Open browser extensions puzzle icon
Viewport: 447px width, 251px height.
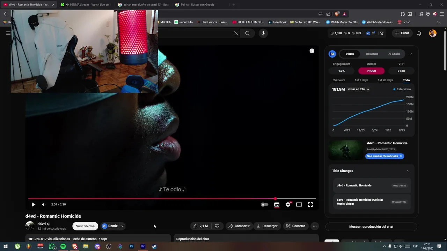pos(403,14)
